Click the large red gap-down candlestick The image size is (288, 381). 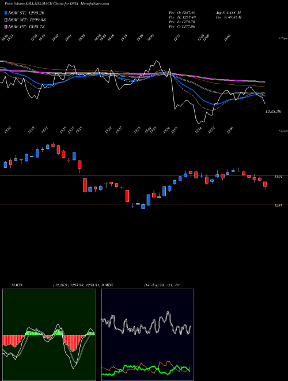click(85, 185)
